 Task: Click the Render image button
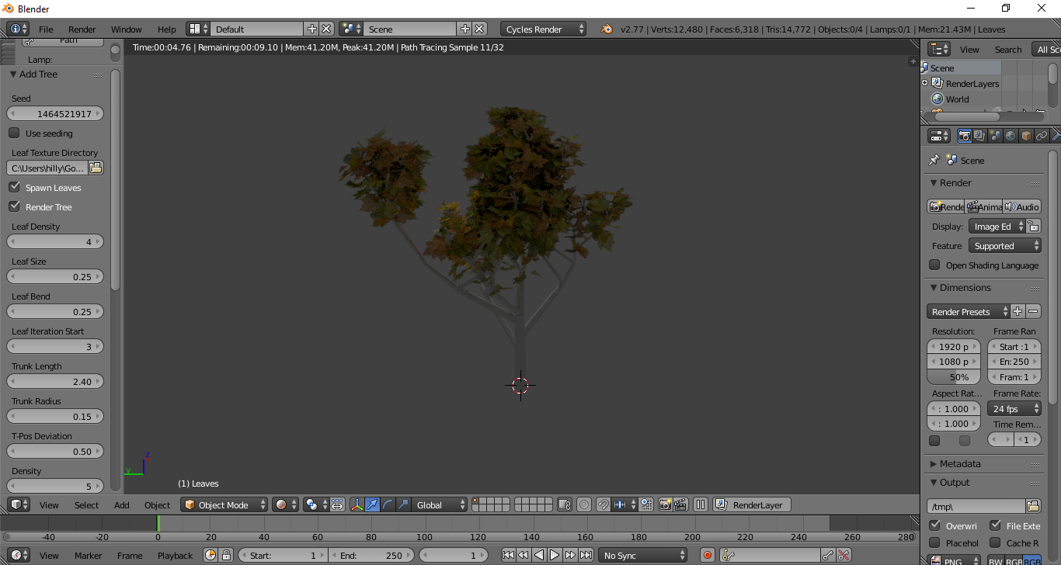click(946, 206)
